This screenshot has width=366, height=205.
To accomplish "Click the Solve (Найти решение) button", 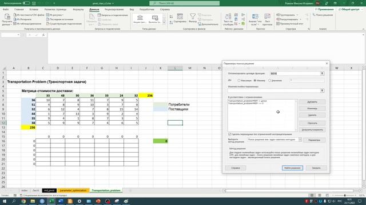I will pyautogui.click(x=292, y=168).
